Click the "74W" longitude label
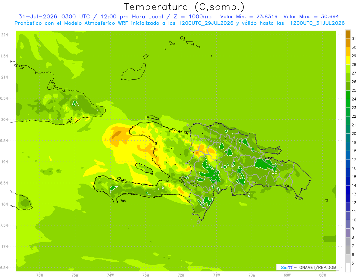362x279 pixels. (x=110, y=275)
